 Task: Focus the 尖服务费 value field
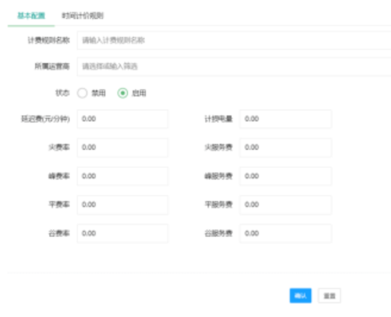(285, 147)
